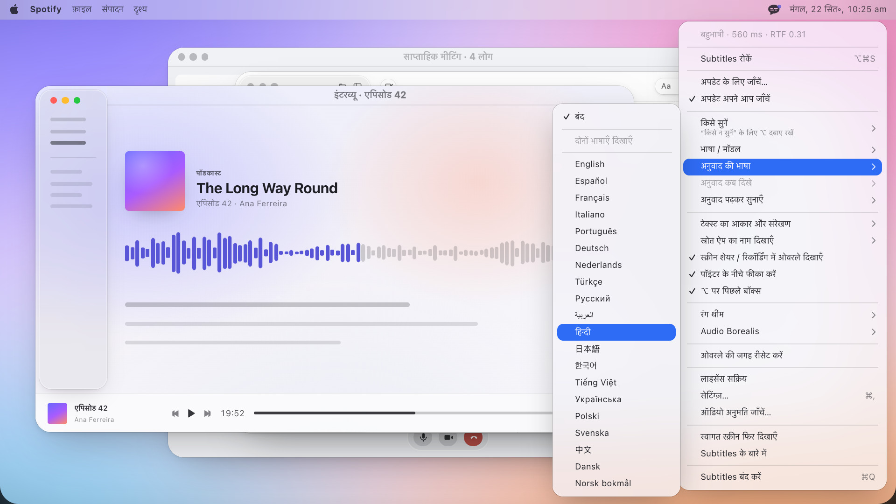The height and width of the screenshot is (504, 896).
Task: Expand 'अनुवाद पढ़कर सुनाएँ' submenu
Action: [x=783, y=200]
